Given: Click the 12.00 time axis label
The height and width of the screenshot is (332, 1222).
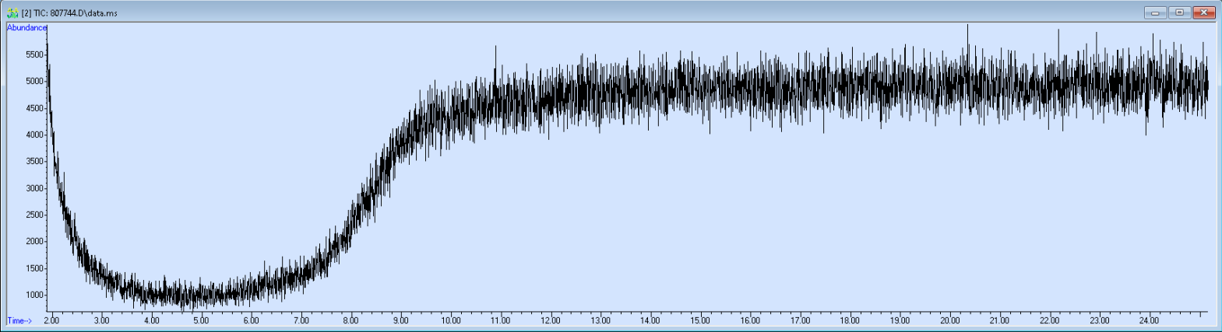Looking at the screenshot, I should (551, 320).
